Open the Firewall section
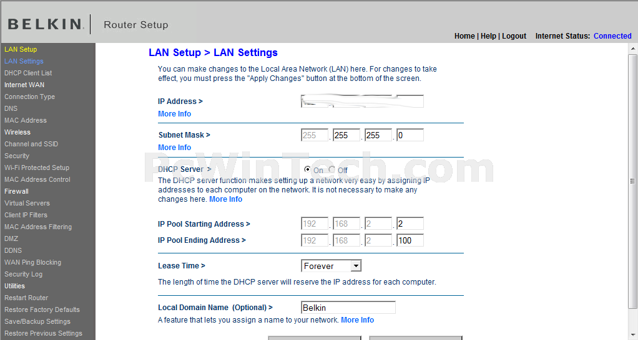Screen dimensions: 638x340 pos(16,191)
